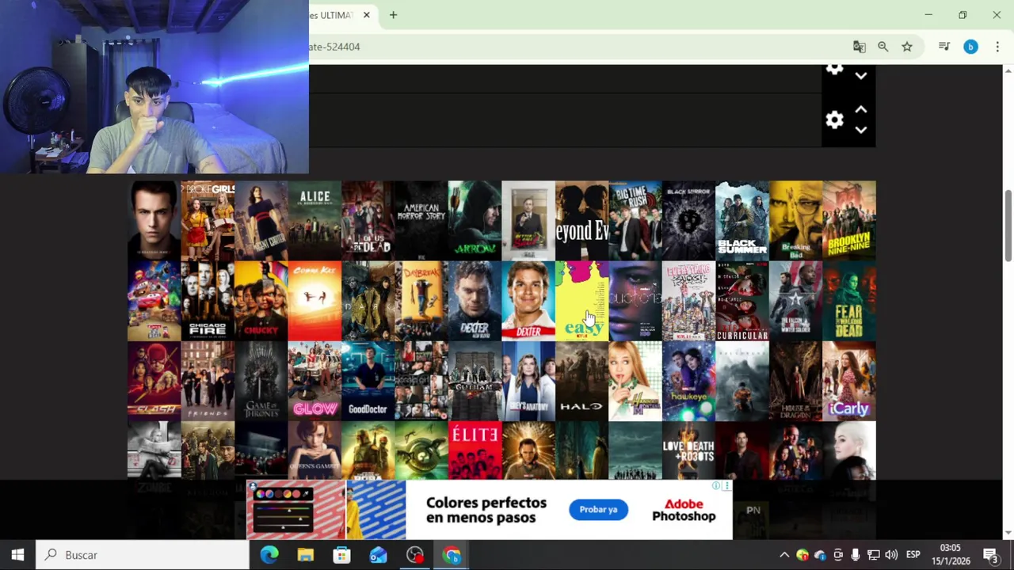Move lower tier row up with the arrow

coord(861,110)
